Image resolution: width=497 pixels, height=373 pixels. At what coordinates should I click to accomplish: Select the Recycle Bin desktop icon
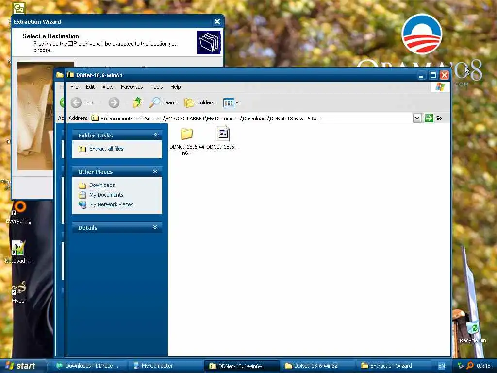tap(473, 332)
